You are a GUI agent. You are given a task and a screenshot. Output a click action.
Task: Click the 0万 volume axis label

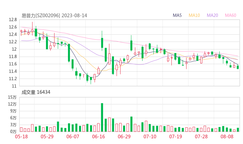pyautogui.click(x=13, y=132)
